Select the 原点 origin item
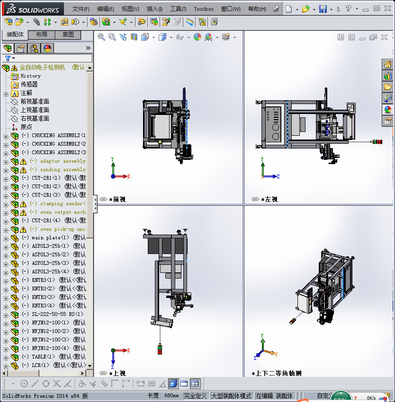395x402 pixels. 26,127
